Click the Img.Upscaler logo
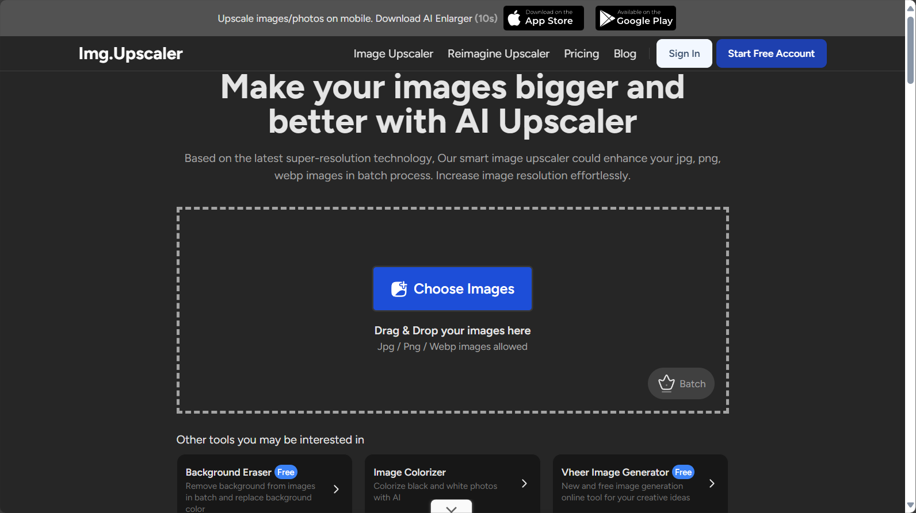 coord(131,53)
